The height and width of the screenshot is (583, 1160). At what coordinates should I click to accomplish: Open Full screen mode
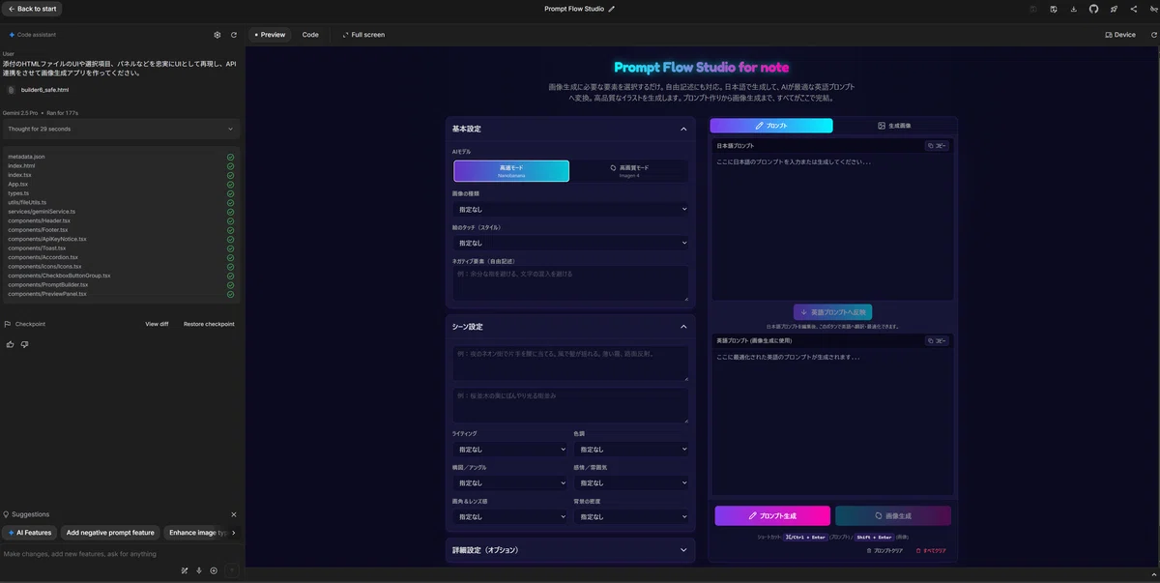point(363,35)
